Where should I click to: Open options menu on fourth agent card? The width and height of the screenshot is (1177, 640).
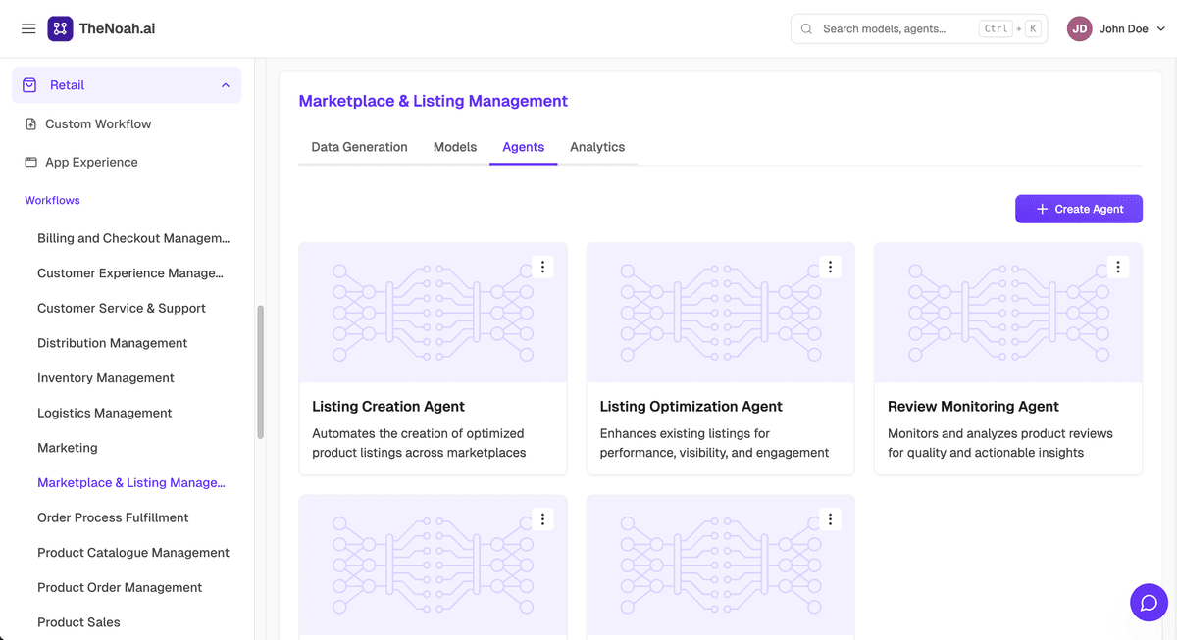tap(542, 519)
